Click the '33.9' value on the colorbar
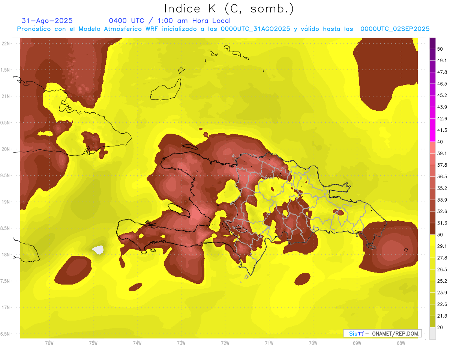 click(442, 200)
